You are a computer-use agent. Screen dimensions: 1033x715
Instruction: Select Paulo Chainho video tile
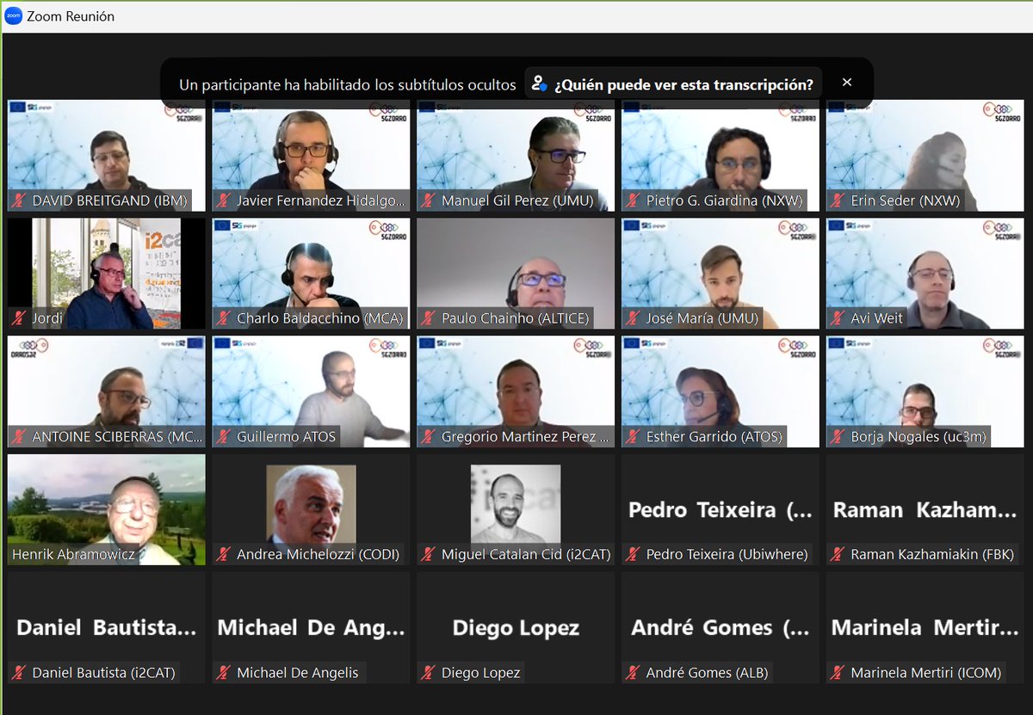coord(516,274)
